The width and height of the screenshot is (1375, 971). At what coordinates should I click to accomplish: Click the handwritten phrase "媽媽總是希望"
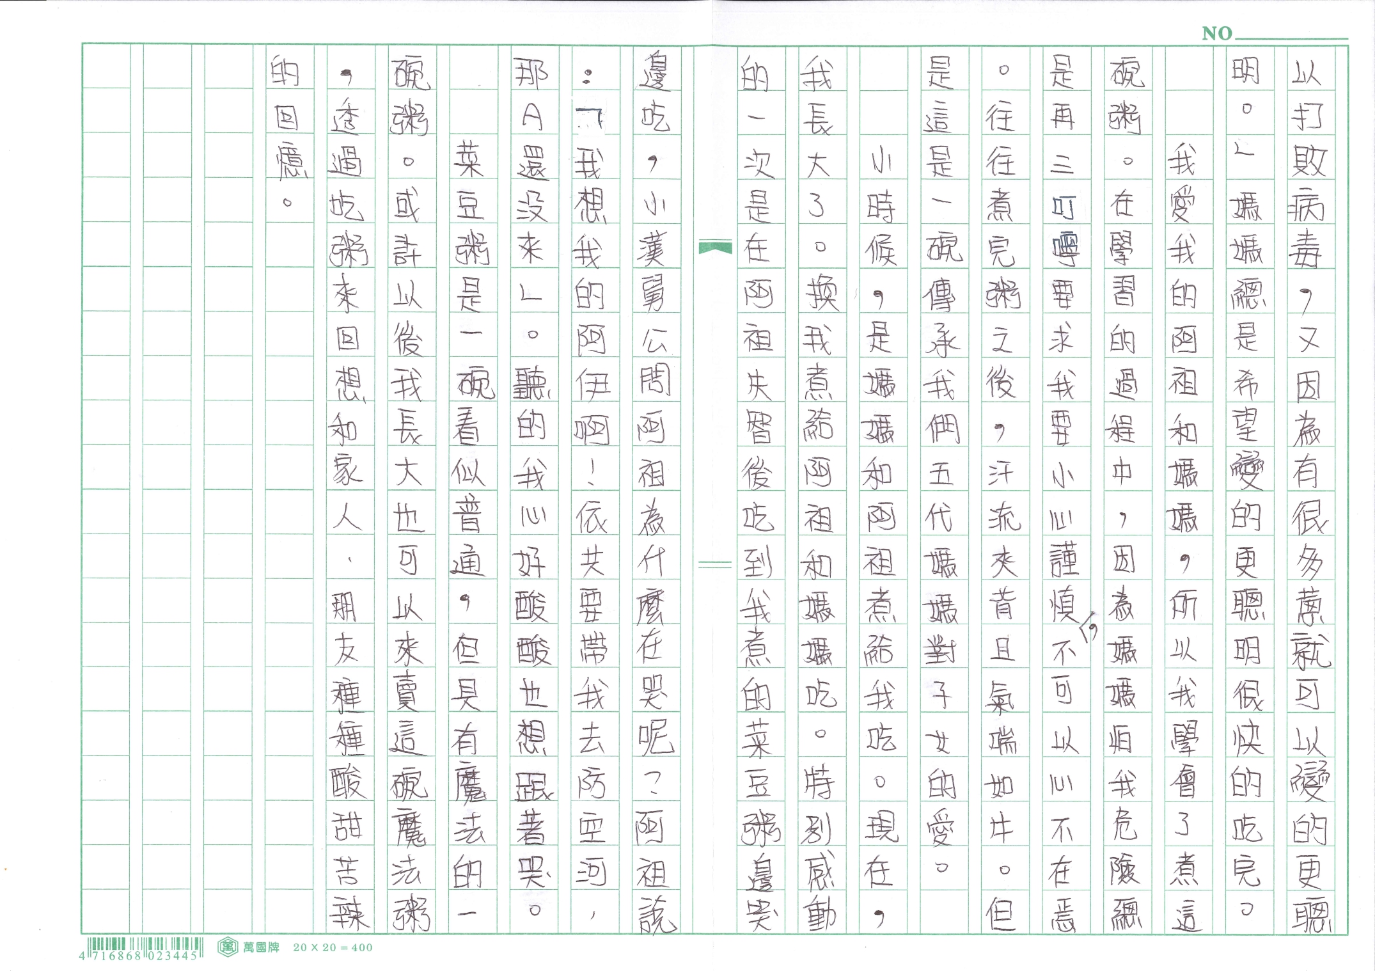[1246, 317]
